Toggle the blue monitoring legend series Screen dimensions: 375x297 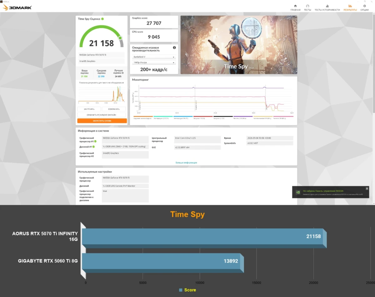(182, 117)
